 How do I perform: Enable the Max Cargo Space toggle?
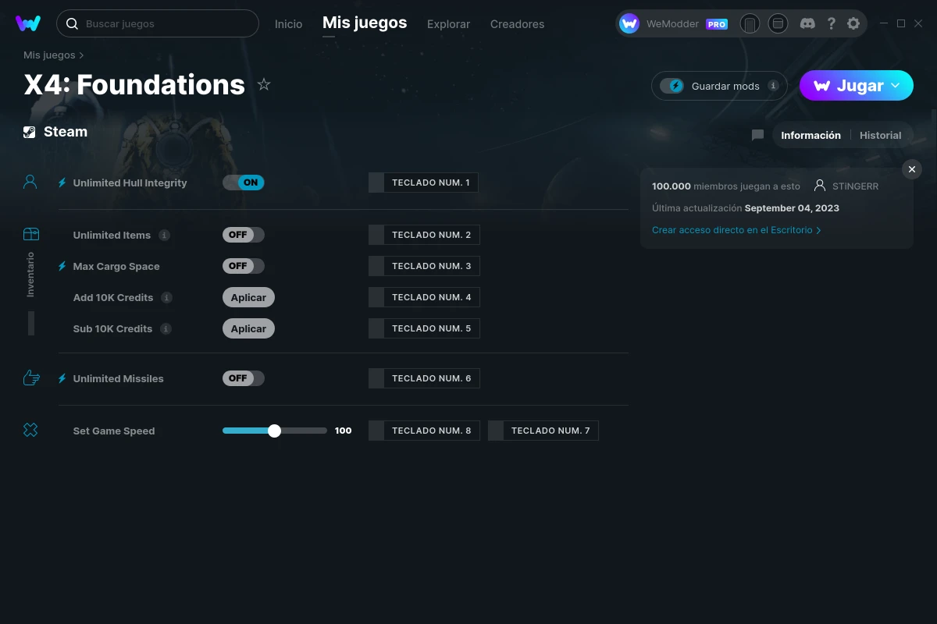point(244,266)
